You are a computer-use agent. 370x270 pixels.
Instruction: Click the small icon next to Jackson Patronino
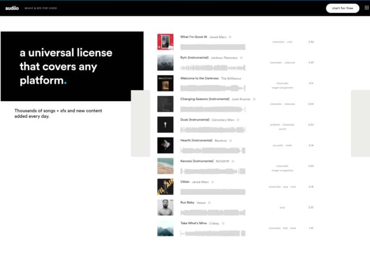point(241,58)
